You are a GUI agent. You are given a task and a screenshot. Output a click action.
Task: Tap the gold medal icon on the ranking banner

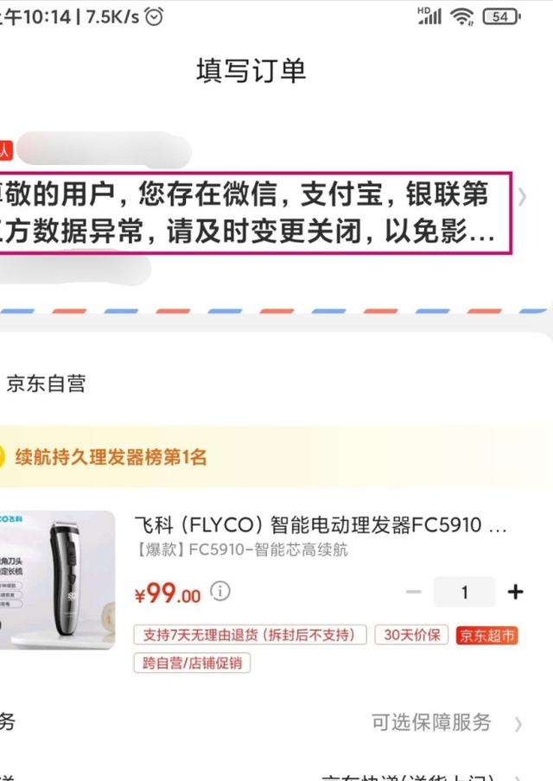pyautogui.click(x=2, y=456)
